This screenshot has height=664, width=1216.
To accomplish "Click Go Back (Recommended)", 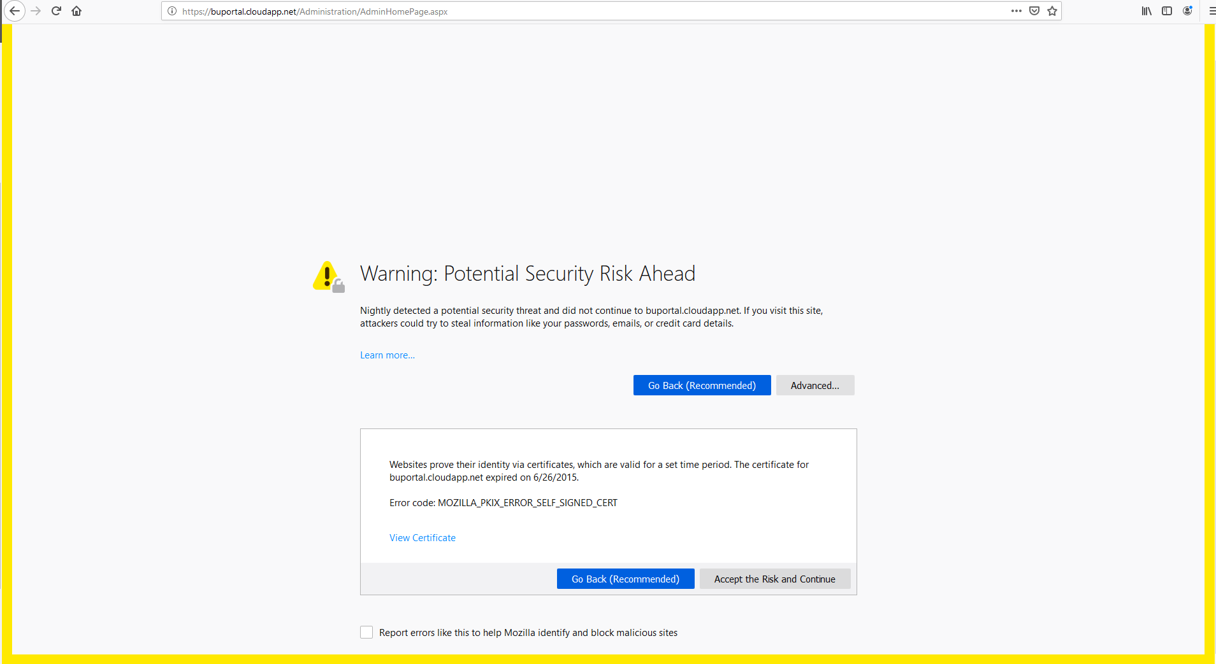I will pos(701,385).
